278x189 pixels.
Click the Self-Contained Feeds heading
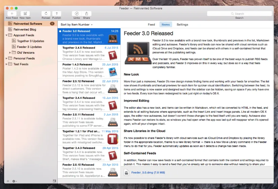[x=140, y=153]
